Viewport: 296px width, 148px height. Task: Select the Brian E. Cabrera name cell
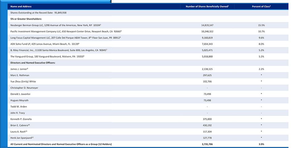(x=20, y=125)
